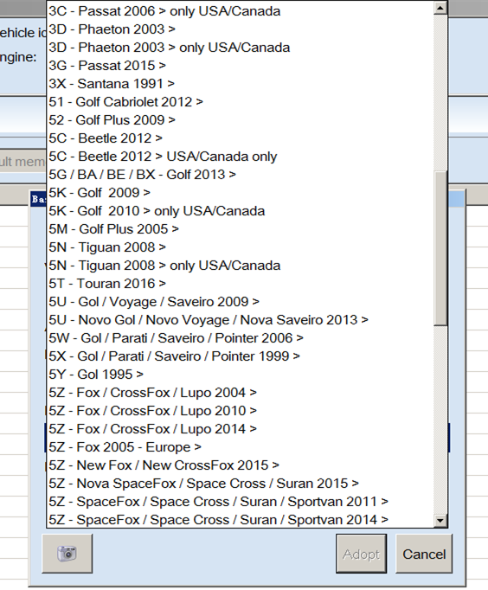The width and height of the screenshot is (488, 590).
Task: Click the Cancel button
Action: [x=424, y=554]
